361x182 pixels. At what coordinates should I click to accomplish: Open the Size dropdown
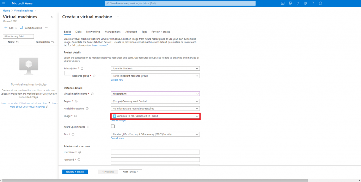[155, 134]
